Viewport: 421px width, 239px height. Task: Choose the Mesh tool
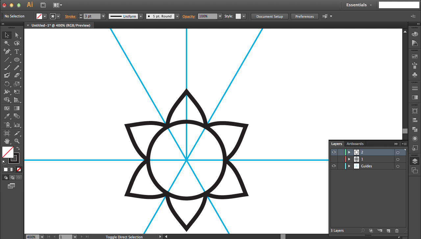point(7,108)
